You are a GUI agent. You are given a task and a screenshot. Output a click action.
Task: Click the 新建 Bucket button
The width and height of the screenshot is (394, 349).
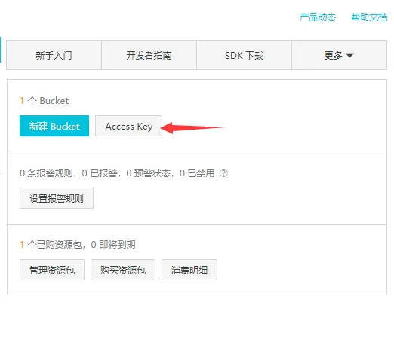click(54, 126)
